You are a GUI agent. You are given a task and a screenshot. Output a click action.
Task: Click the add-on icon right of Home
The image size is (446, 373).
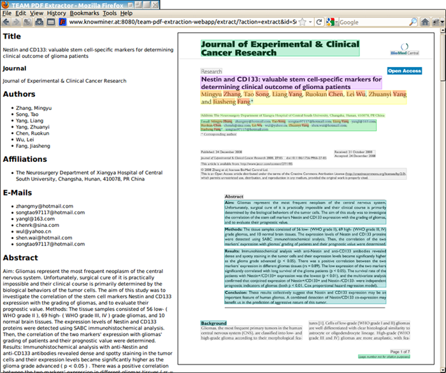click(x=435, y=22)
